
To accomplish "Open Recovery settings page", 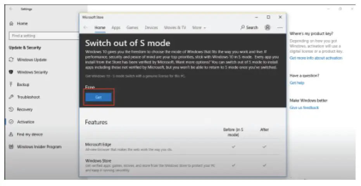I will click(x=21, y=109).
